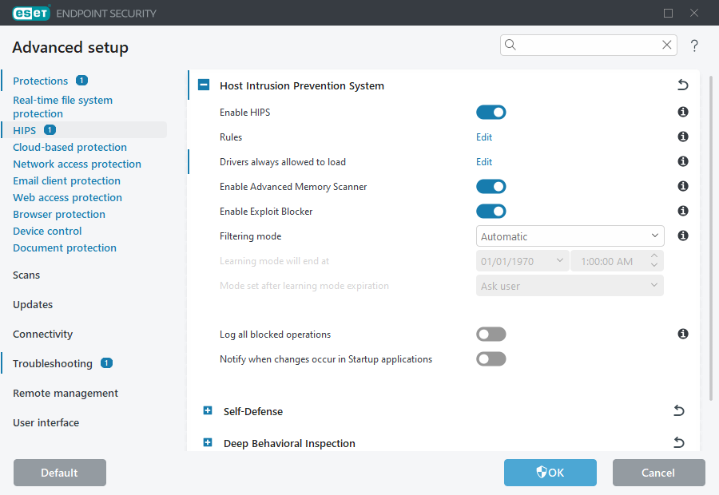The image size is (719, 495).
Task: Expand the Self-Defense section
Action: pyautogui.click(x=208, y=410)
